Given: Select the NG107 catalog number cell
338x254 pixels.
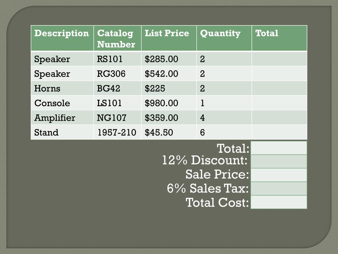Looking at the screenshot, I should click(118, 117).
